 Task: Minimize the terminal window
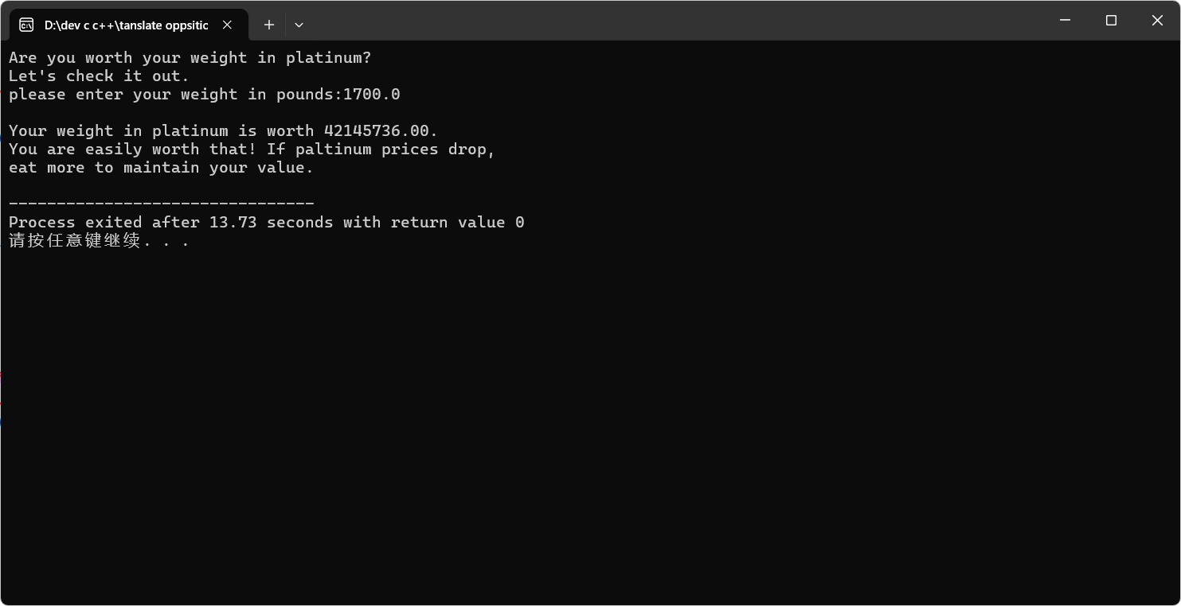(1065, 21)
